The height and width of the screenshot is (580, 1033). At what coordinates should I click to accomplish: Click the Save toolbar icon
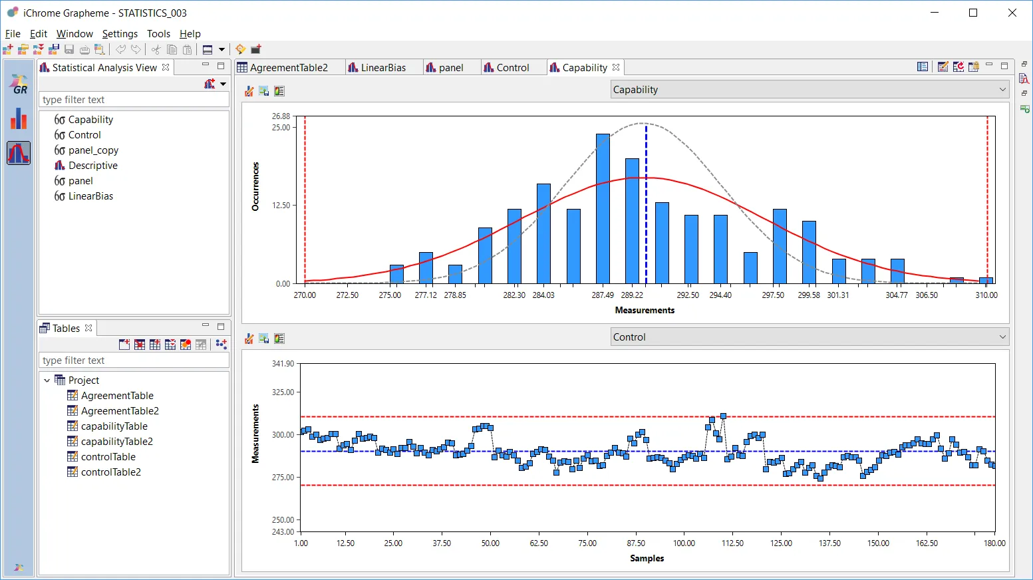coord(69,49)
